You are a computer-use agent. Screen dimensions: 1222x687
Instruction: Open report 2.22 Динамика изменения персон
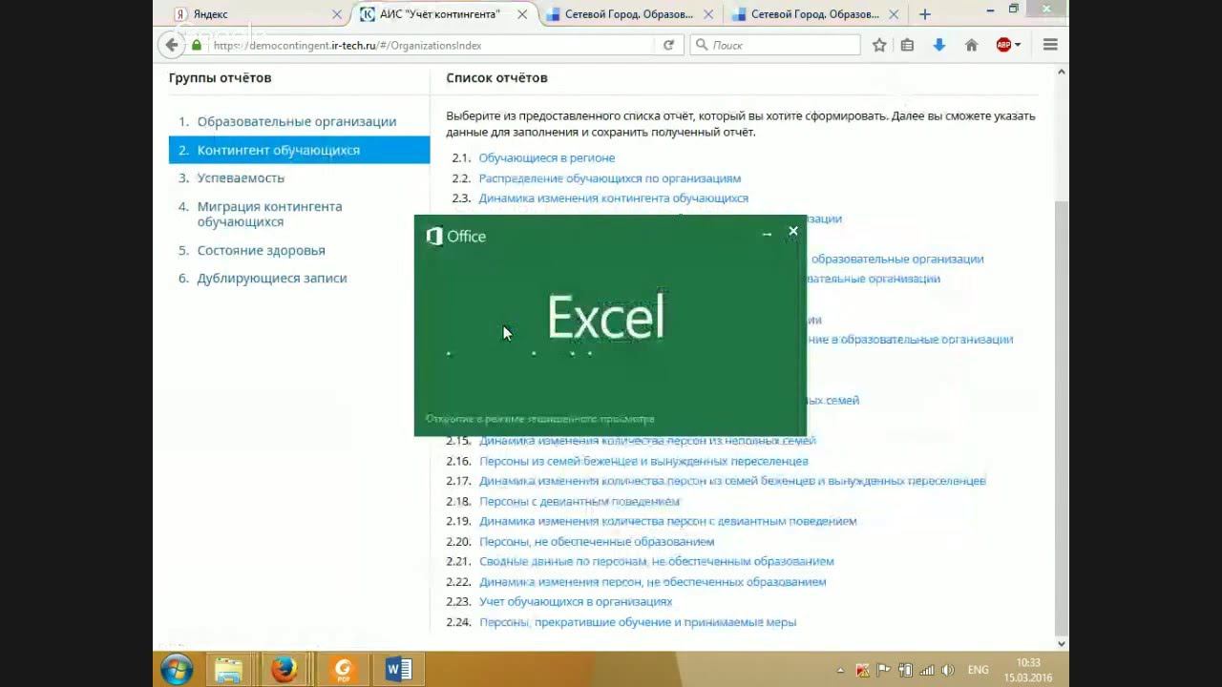coord(653,581)
